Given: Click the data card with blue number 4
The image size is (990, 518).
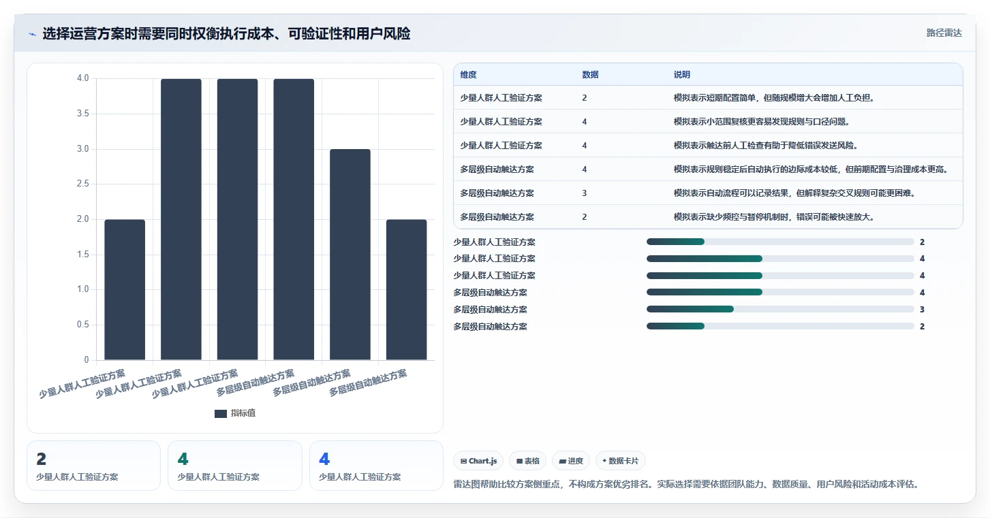Looking at the screenshot, I should (376, 466).
